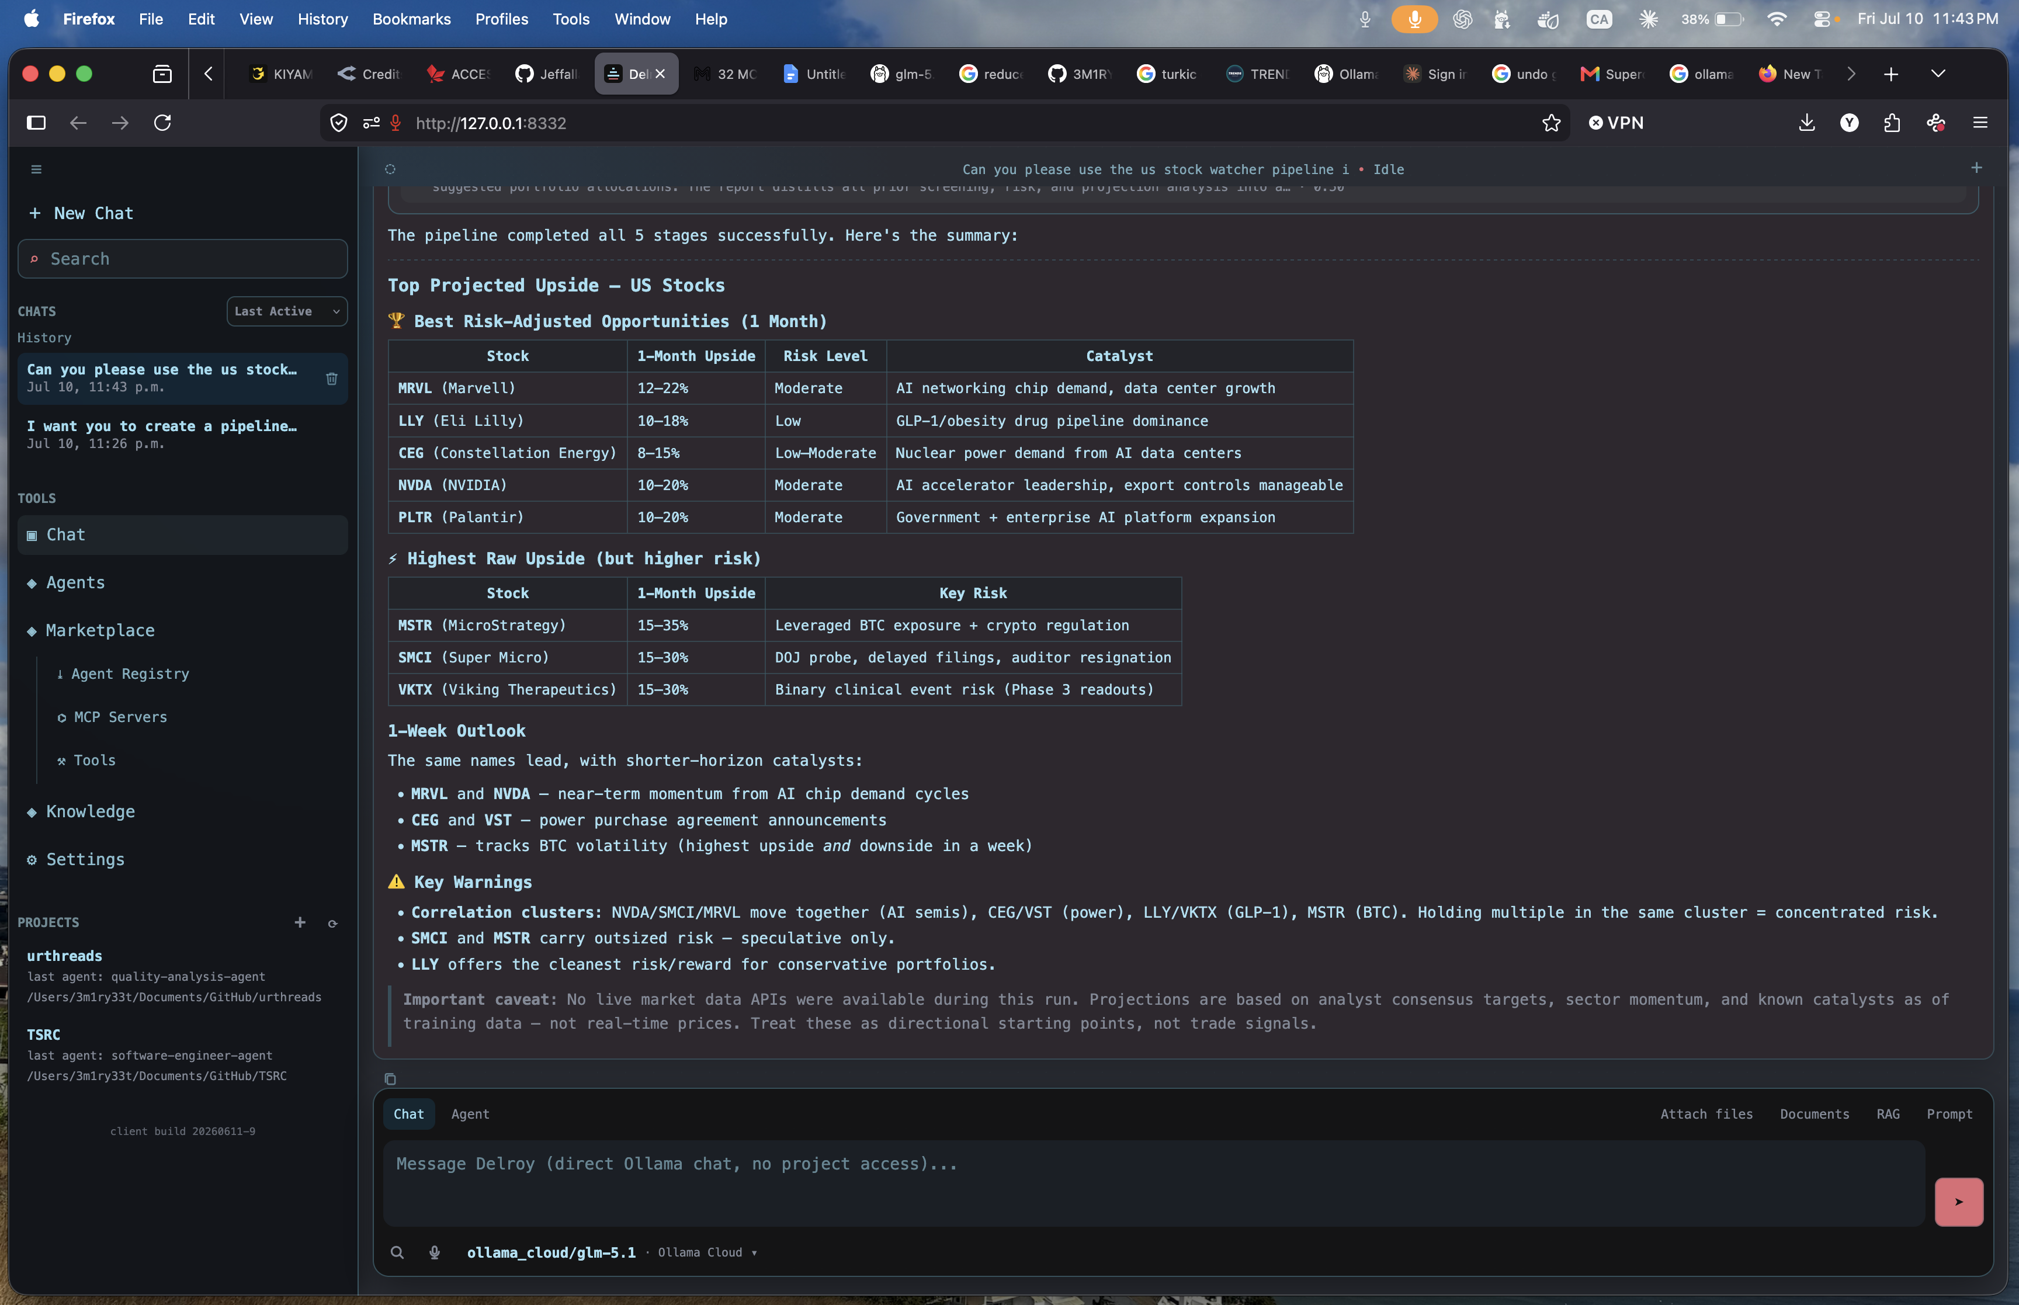Collapse the sidebar with the hamburger icon
This screenshot has height=1305, width=2019.
pyautogui.click(x=36, y=169)
